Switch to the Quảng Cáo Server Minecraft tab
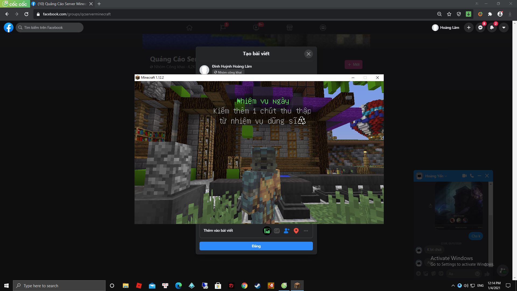The image size is (517, 291). pyautogui.click(x=62, y=4)
